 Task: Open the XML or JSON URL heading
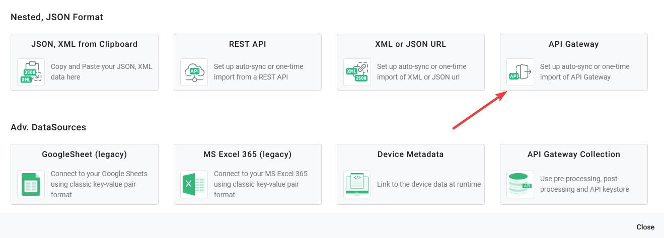tap(410, 44)
